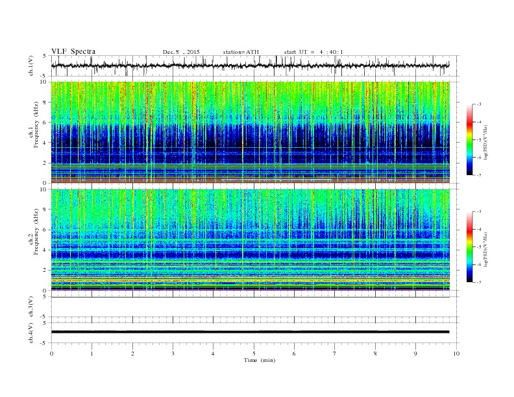Click the empty ch.3 voltage panel
Viewport: 514px width, 397px height.
pyautogui.click(x=254, y=307)
